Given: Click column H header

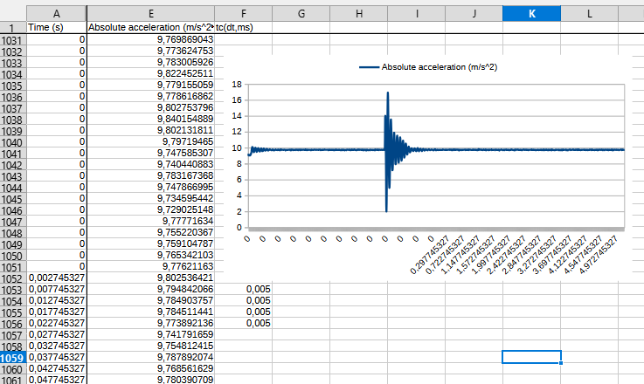Looking at the screenshot, I should pos(359,13).
